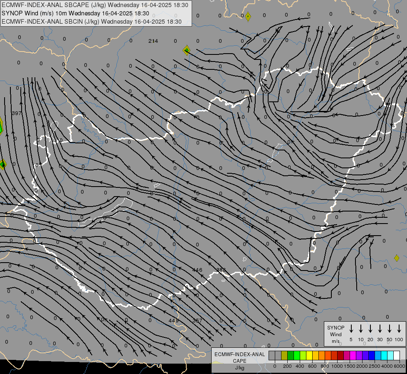Screen dimensions: 407x374
Task: Click the SYNOP Wind 10m title line
Action: point(75,13)
